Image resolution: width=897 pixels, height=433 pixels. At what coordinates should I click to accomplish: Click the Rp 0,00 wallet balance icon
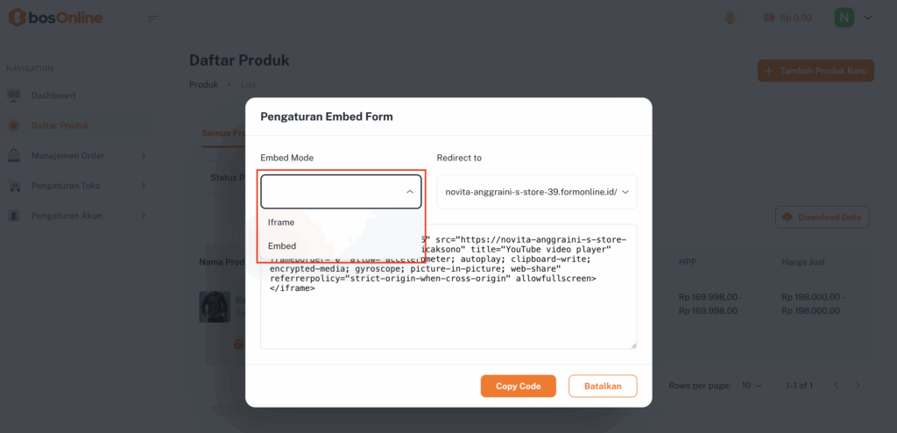[x=770, y=18]
